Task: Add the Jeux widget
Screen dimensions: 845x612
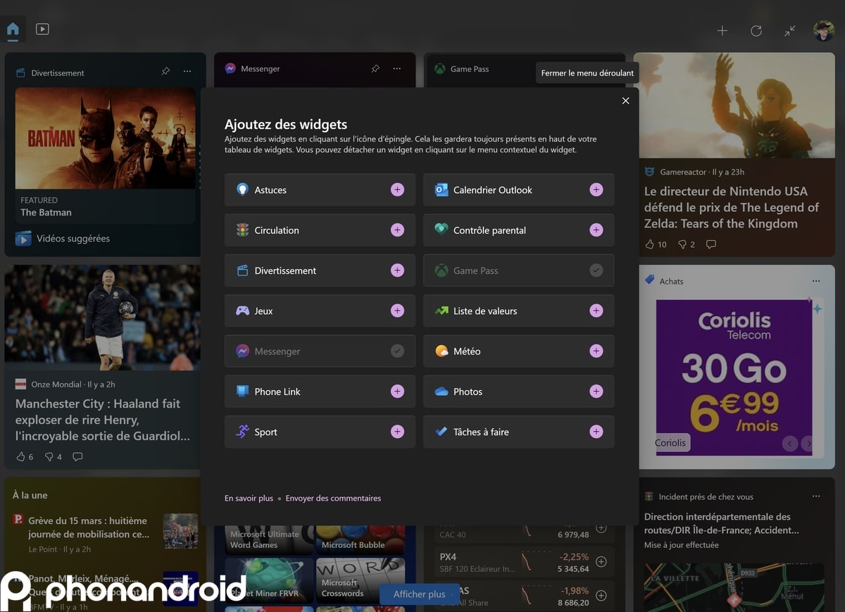Action: pyautogui.click(x=398, y=311)
